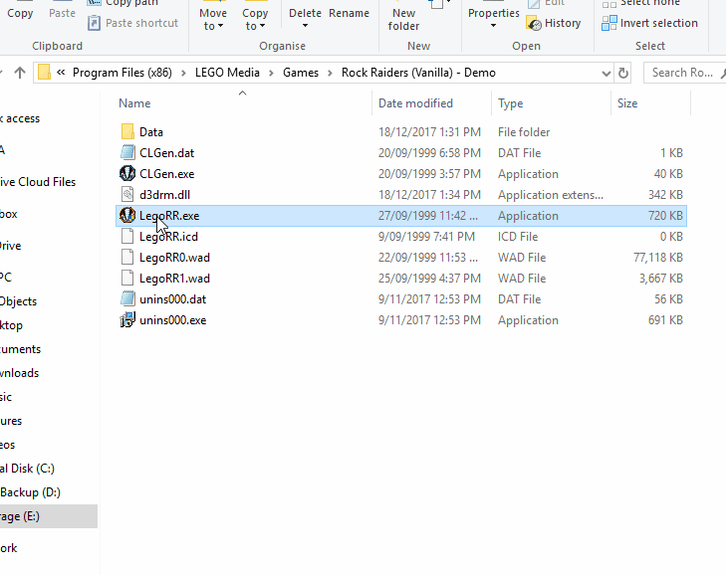Click Invert selection in ribbon
The image size is (726, 575).
(649, 23)
